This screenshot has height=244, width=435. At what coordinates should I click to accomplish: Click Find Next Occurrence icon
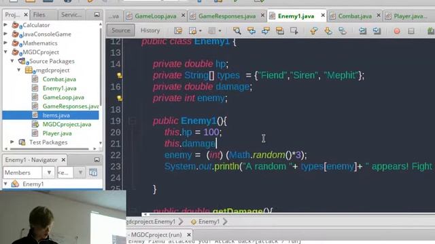pyautogui.click(x=266, y=30)
